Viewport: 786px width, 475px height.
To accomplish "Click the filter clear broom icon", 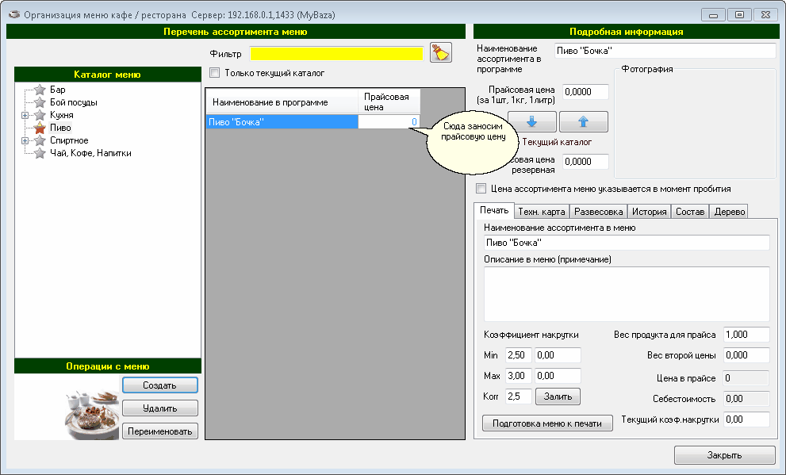I will [x=440, y=53].
